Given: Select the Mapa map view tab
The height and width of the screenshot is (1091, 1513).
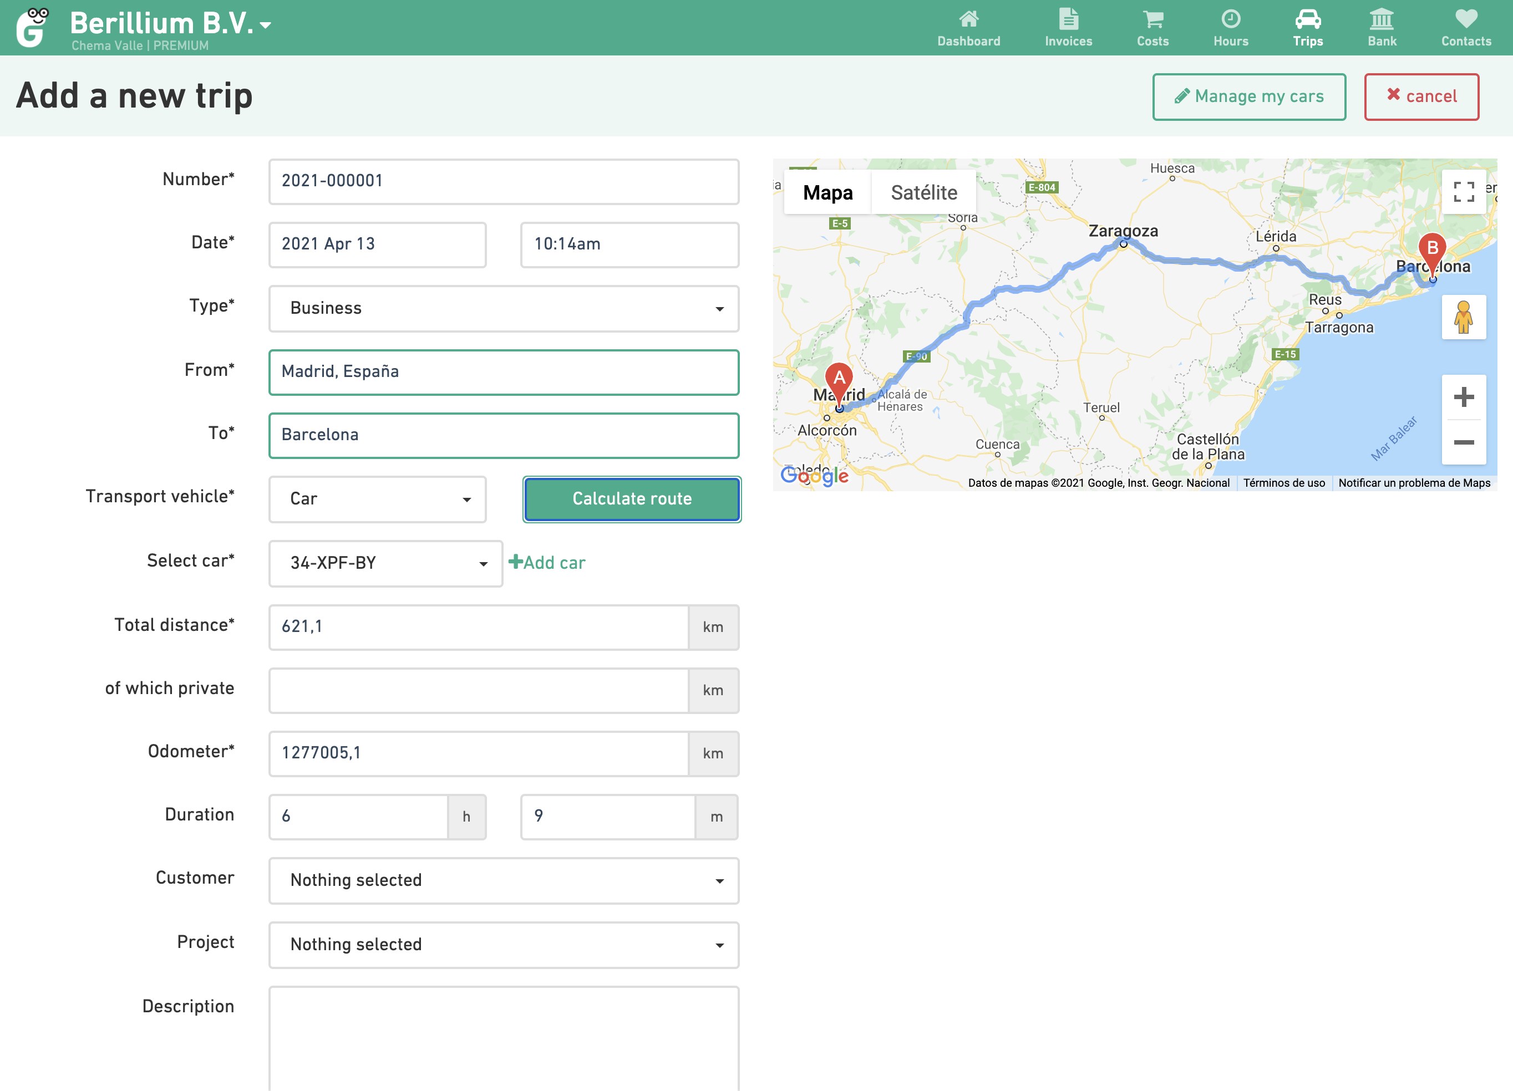Looking at the screenshot, I should (x=827, y=193).
